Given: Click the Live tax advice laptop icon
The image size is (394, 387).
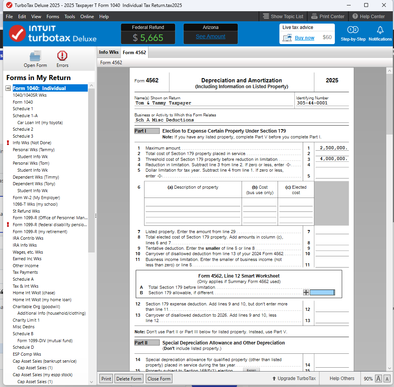Looking at the screenshot, I should click(x=287, y=38).
